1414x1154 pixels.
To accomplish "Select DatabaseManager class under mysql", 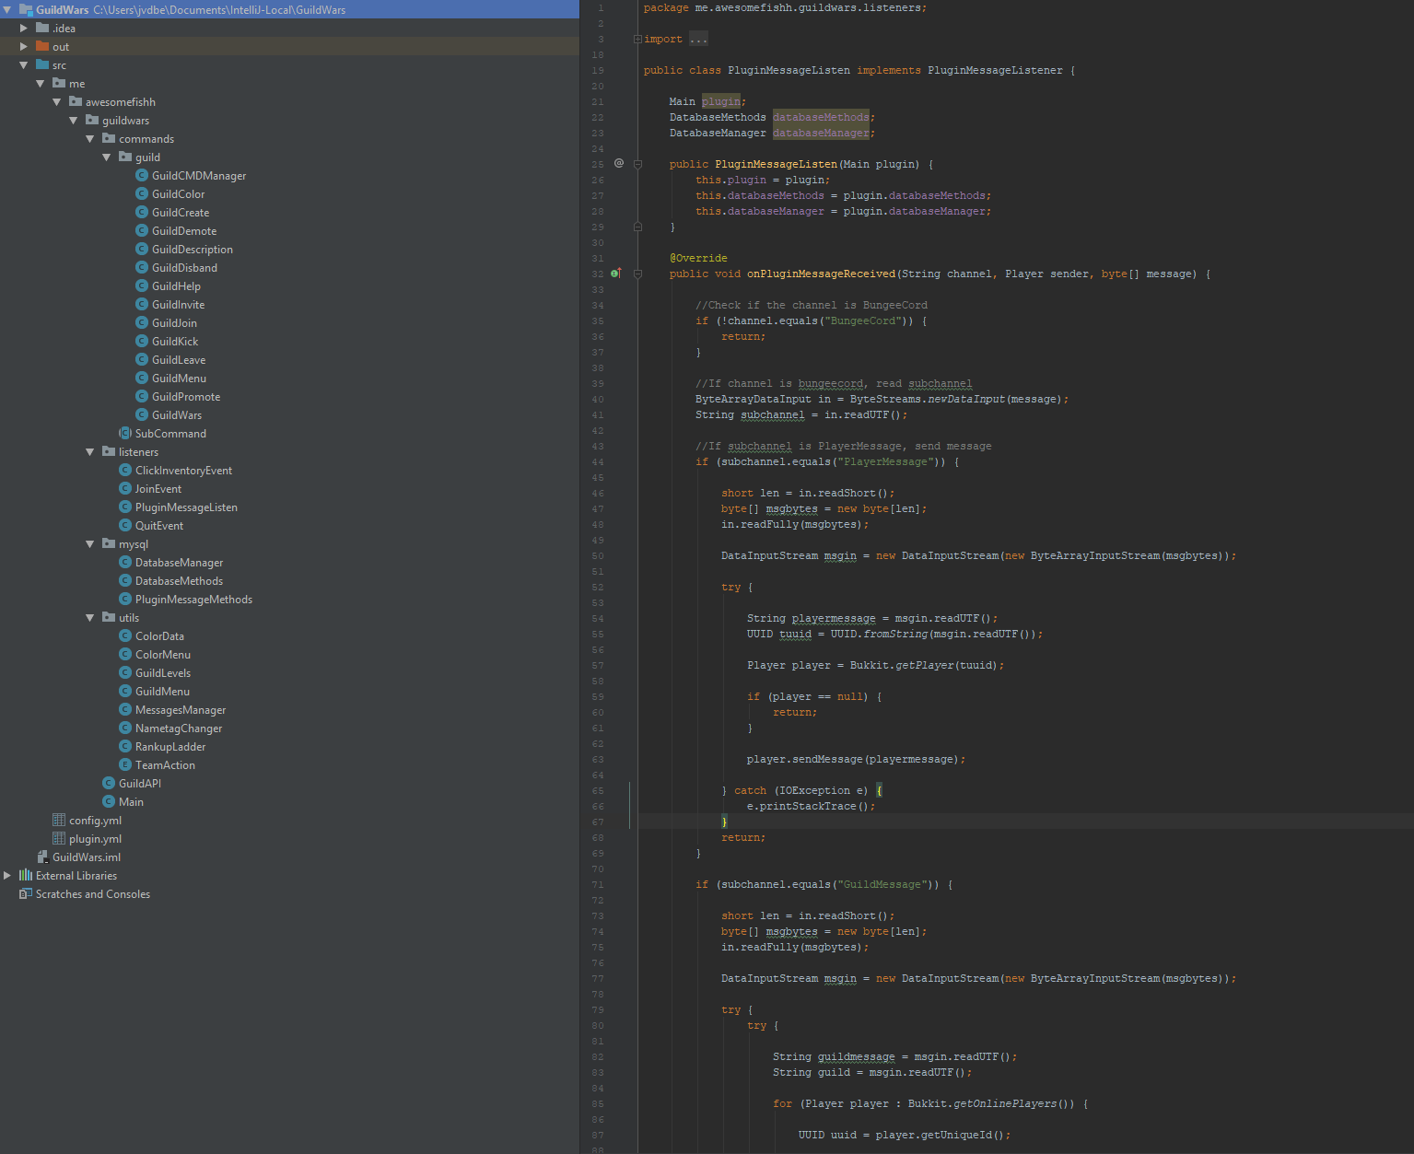I will (x=179, y=563).
